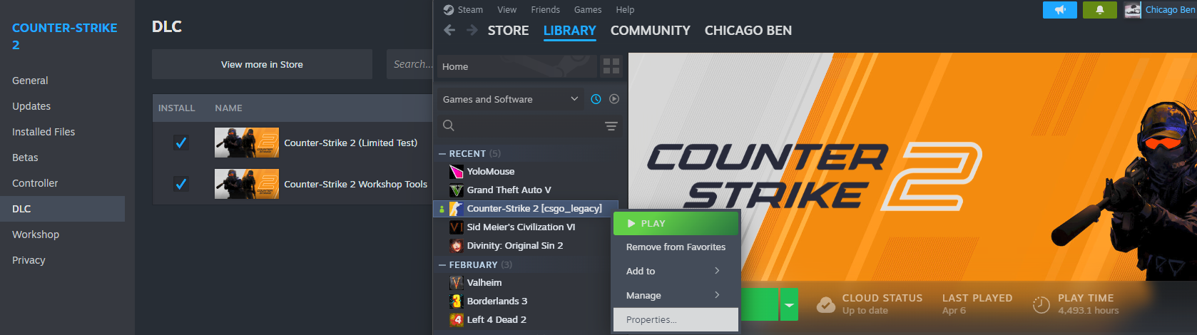Open the CHICAGO BEN profile tab
This screenshot has height=335, width=1197.
748,31
